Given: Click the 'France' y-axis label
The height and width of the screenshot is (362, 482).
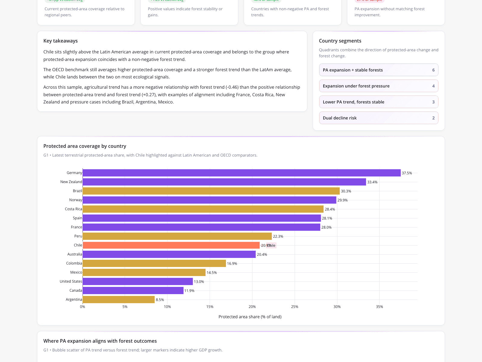Looking at the screenshot, I should [x=77, y=227].
